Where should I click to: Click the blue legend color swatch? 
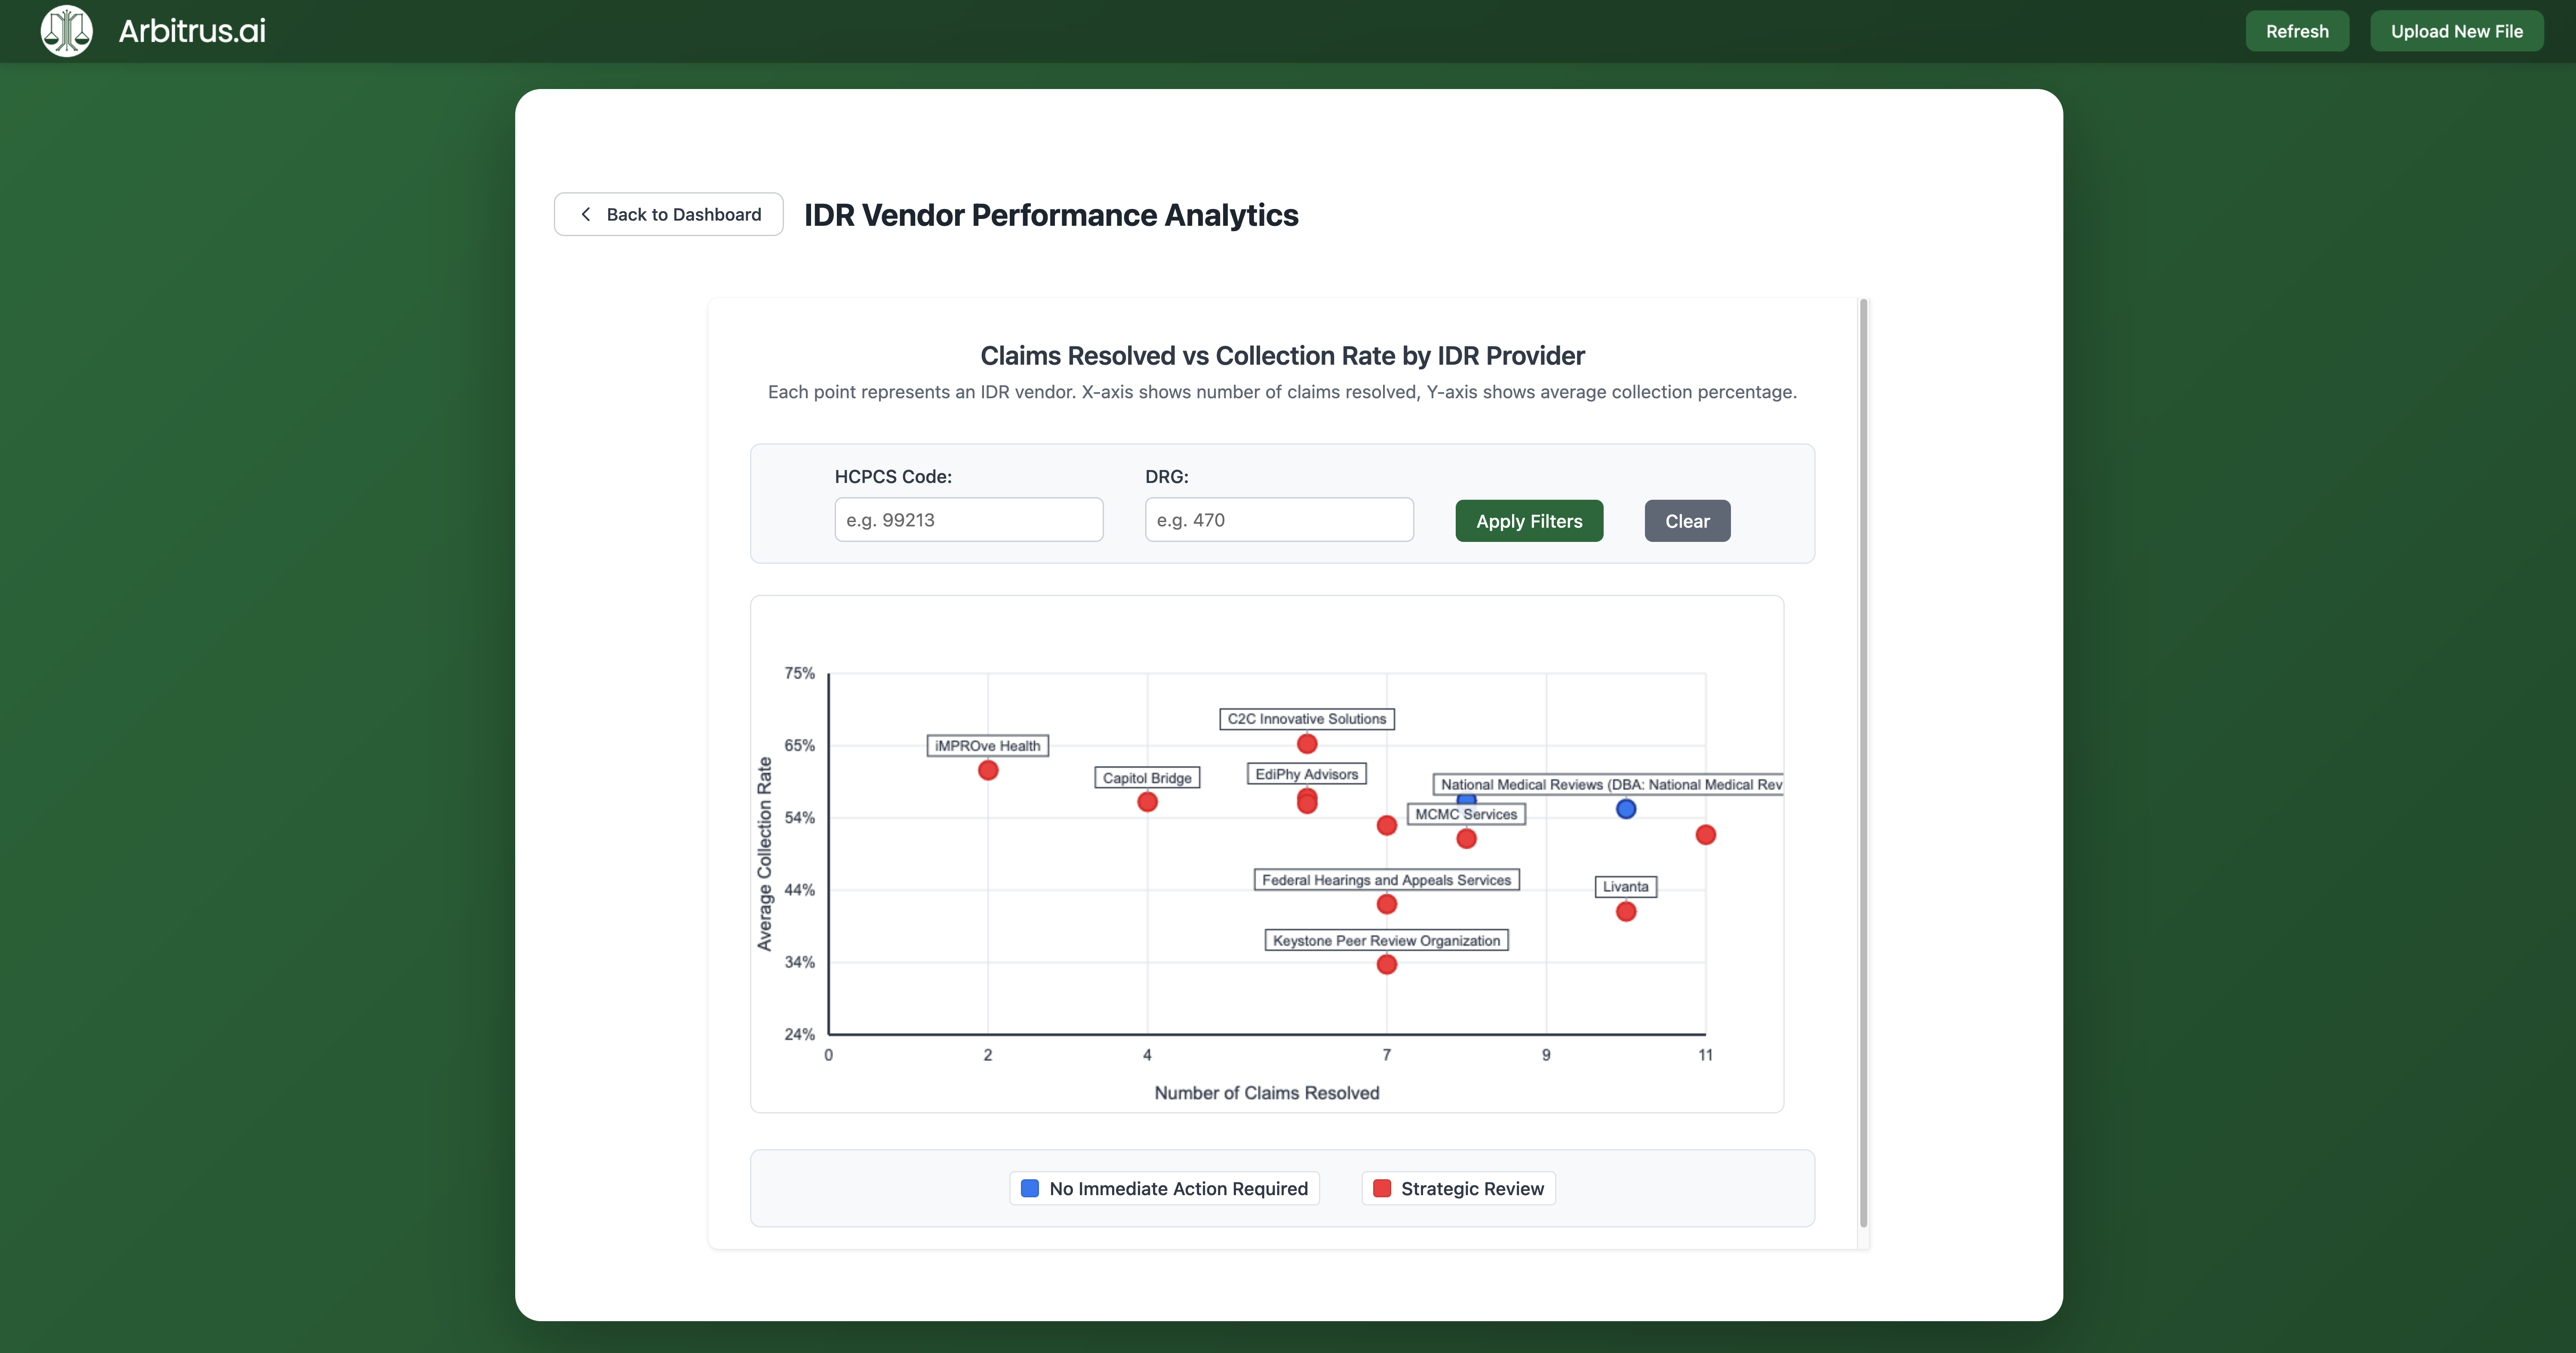pyautogui.click(x=1029, y=1188)
